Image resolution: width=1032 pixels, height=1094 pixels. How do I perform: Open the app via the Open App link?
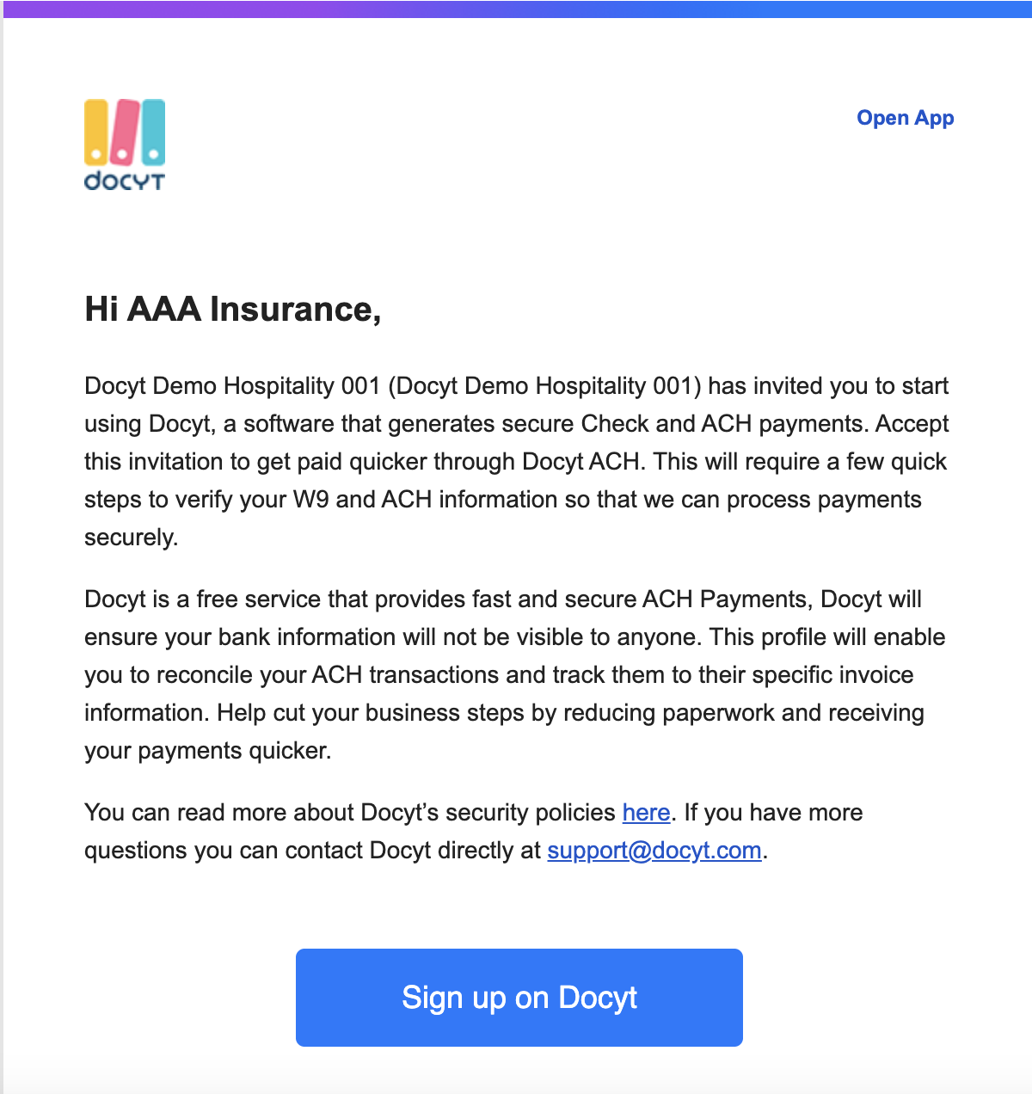coord(905,118)
